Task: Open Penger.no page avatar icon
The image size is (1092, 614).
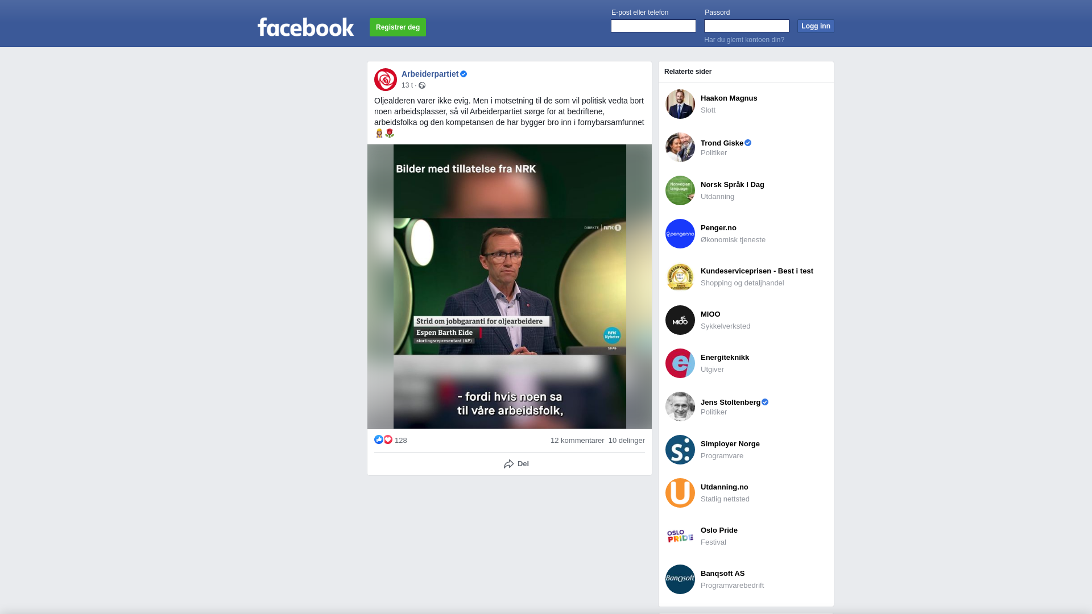Action: coord(680,234)
